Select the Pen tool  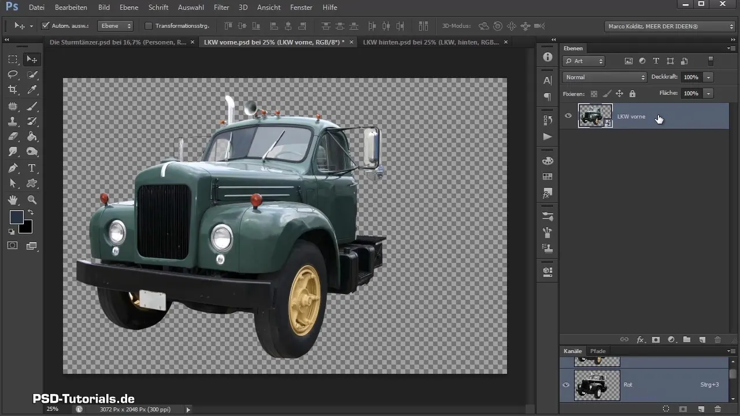pyautogui.click(x=13, y=169)
